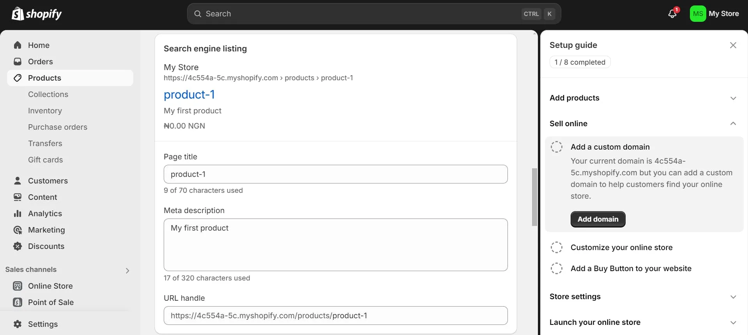Go to Customers label in the sidebar
748x335 pixels.
(x=48, y=181)
